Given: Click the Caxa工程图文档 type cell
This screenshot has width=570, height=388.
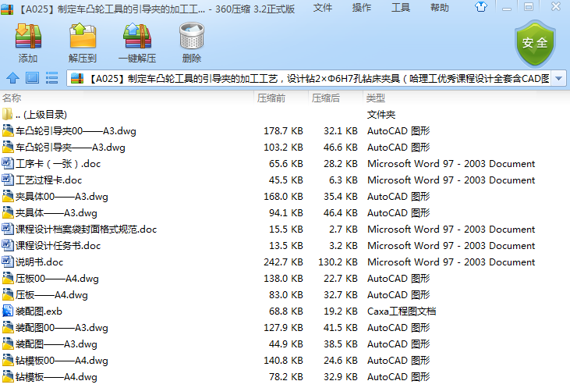Looking at the screenshot, I should 402,311.
